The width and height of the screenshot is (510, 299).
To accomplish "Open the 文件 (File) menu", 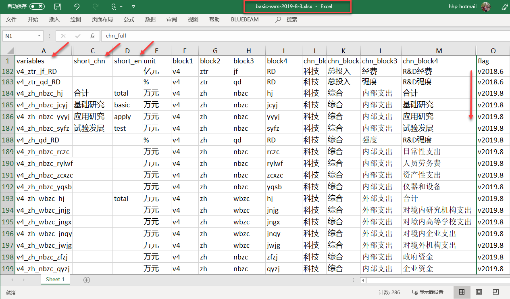I will 11,19.
